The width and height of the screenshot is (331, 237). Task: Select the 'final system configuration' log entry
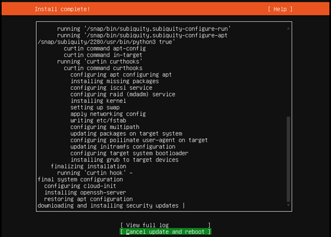pos(80,179)
